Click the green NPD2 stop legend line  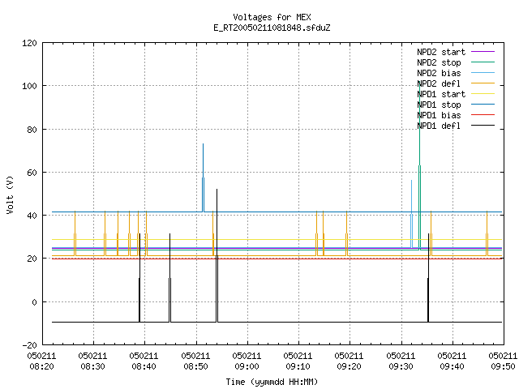point(483,62)
